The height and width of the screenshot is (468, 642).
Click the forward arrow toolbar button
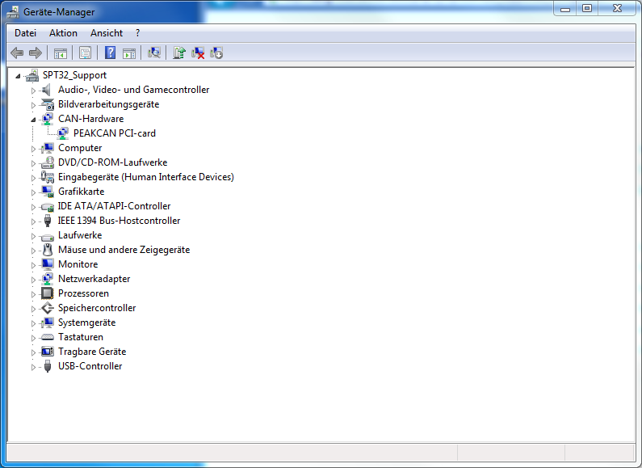tap(36, 53)
